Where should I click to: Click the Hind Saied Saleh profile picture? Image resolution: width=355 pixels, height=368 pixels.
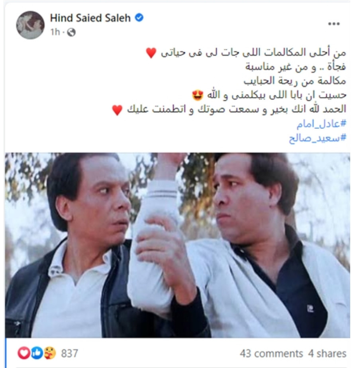click(30, 25)
